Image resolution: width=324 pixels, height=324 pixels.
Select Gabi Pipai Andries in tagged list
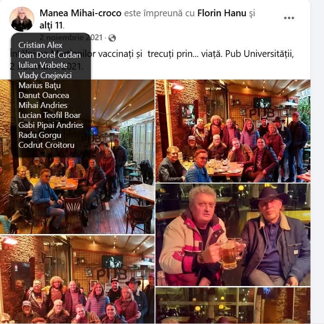pos(51,125)
